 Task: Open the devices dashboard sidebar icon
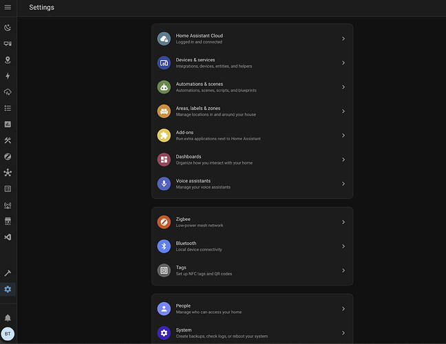click(8, 43)
